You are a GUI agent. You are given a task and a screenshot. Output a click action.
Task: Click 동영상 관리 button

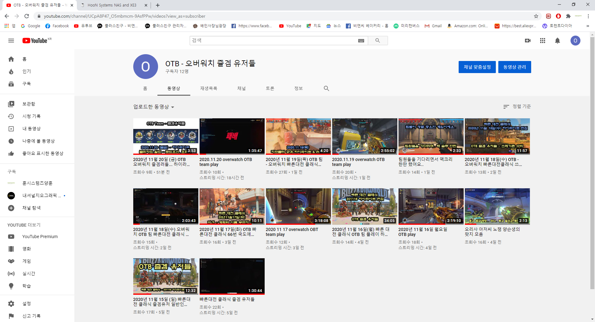(515, 67)
